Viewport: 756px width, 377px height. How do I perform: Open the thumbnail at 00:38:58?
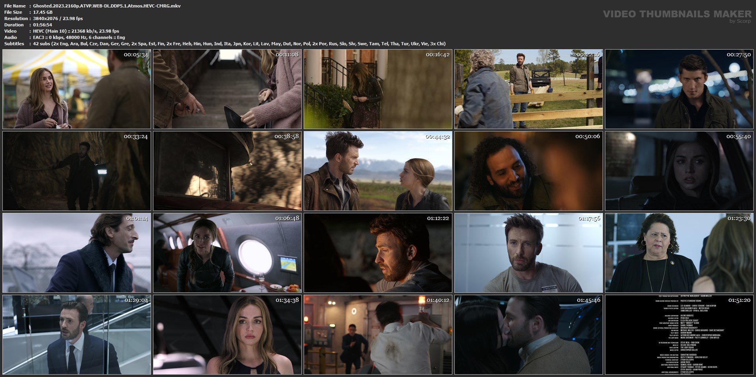227,171
